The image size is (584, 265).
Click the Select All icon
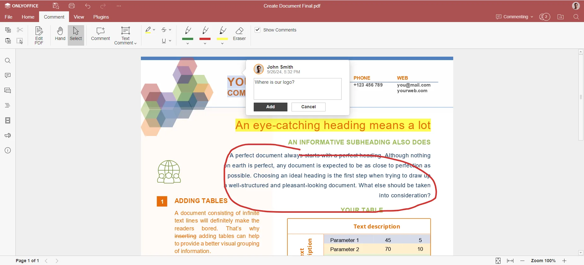tap(20, 41)
